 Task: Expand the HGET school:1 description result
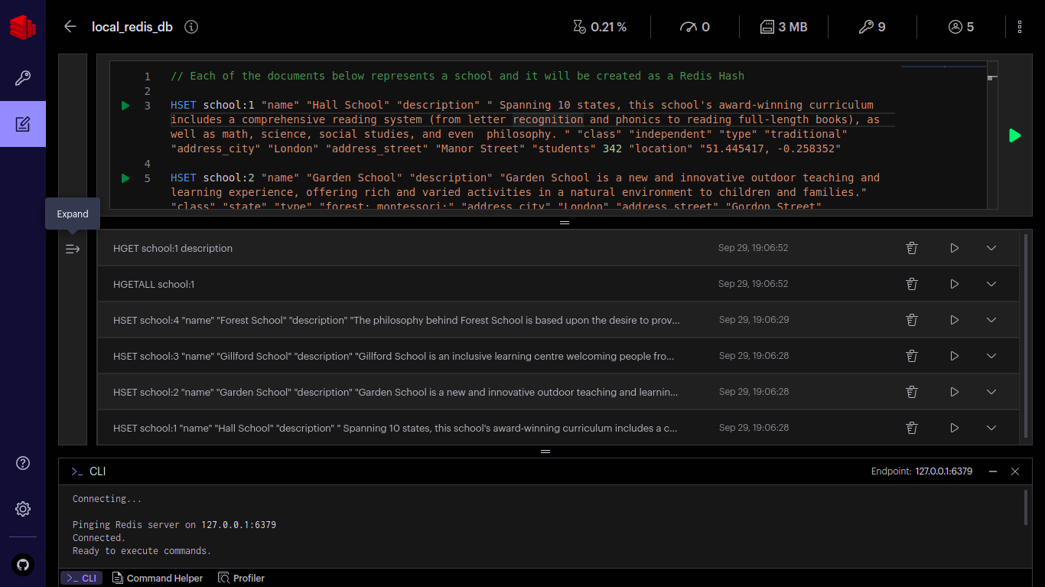(991, 247)
